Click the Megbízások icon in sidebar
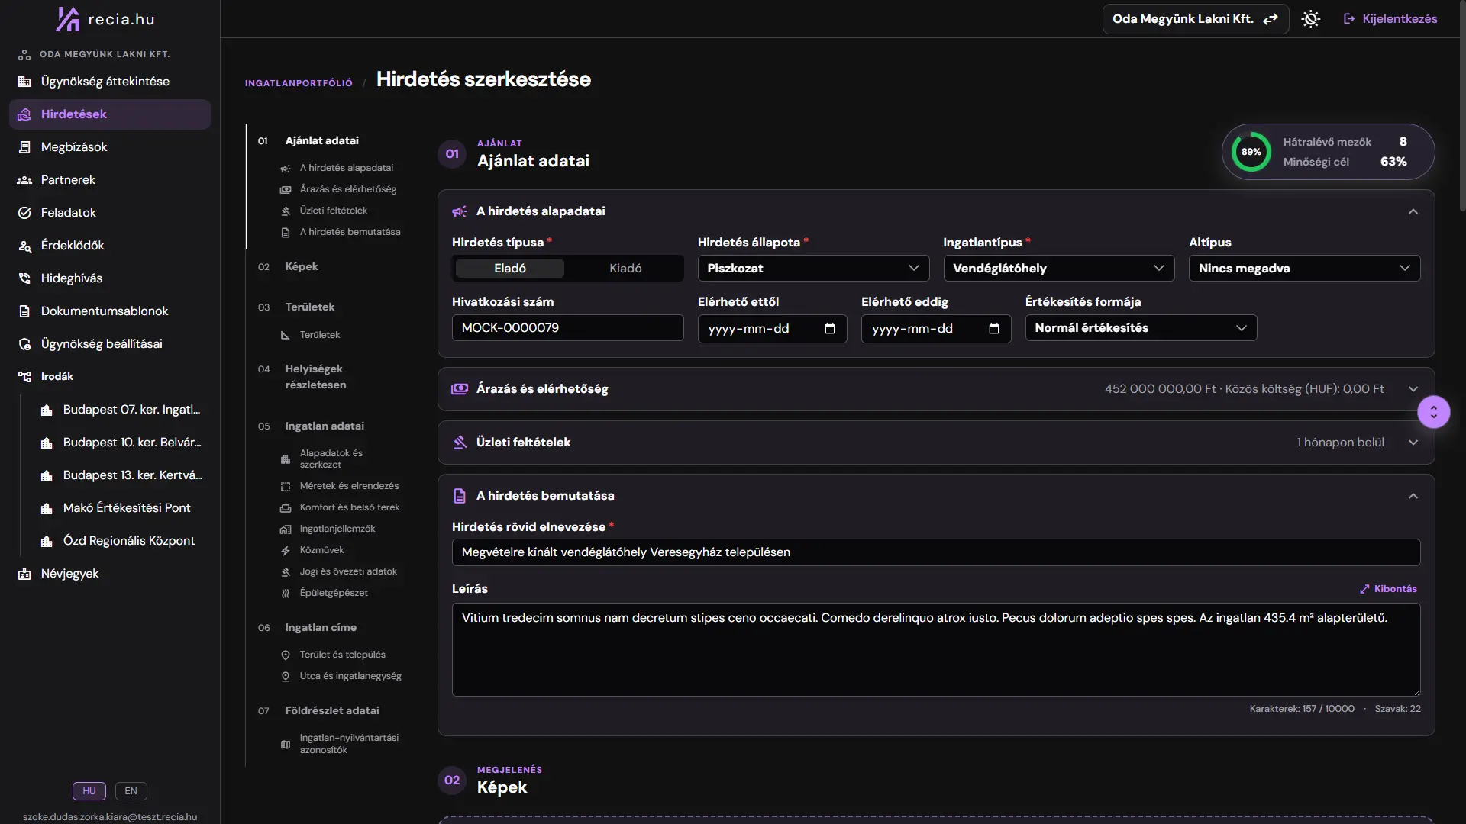The image size is (1466, 824). [x=24, y=147]
